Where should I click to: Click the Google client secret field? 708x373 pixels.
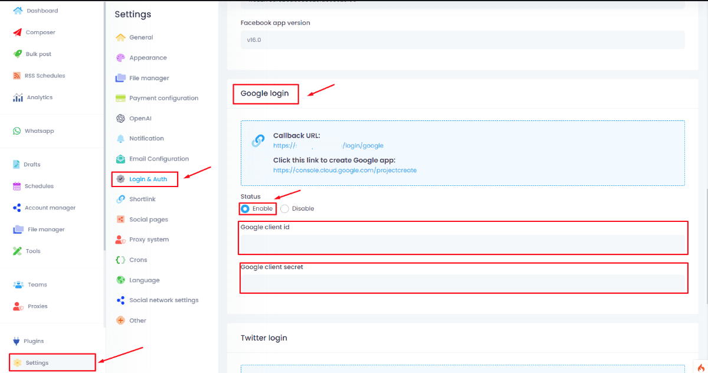[463, 283]
